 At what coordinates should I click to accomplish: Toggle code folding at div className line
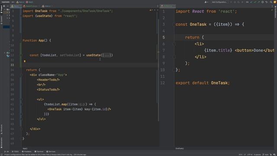click(x=21, y=75)
